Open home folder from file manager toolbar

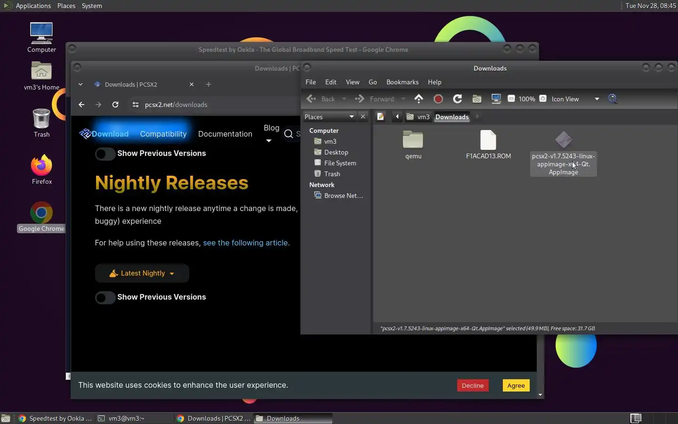[x=477, y=98]
